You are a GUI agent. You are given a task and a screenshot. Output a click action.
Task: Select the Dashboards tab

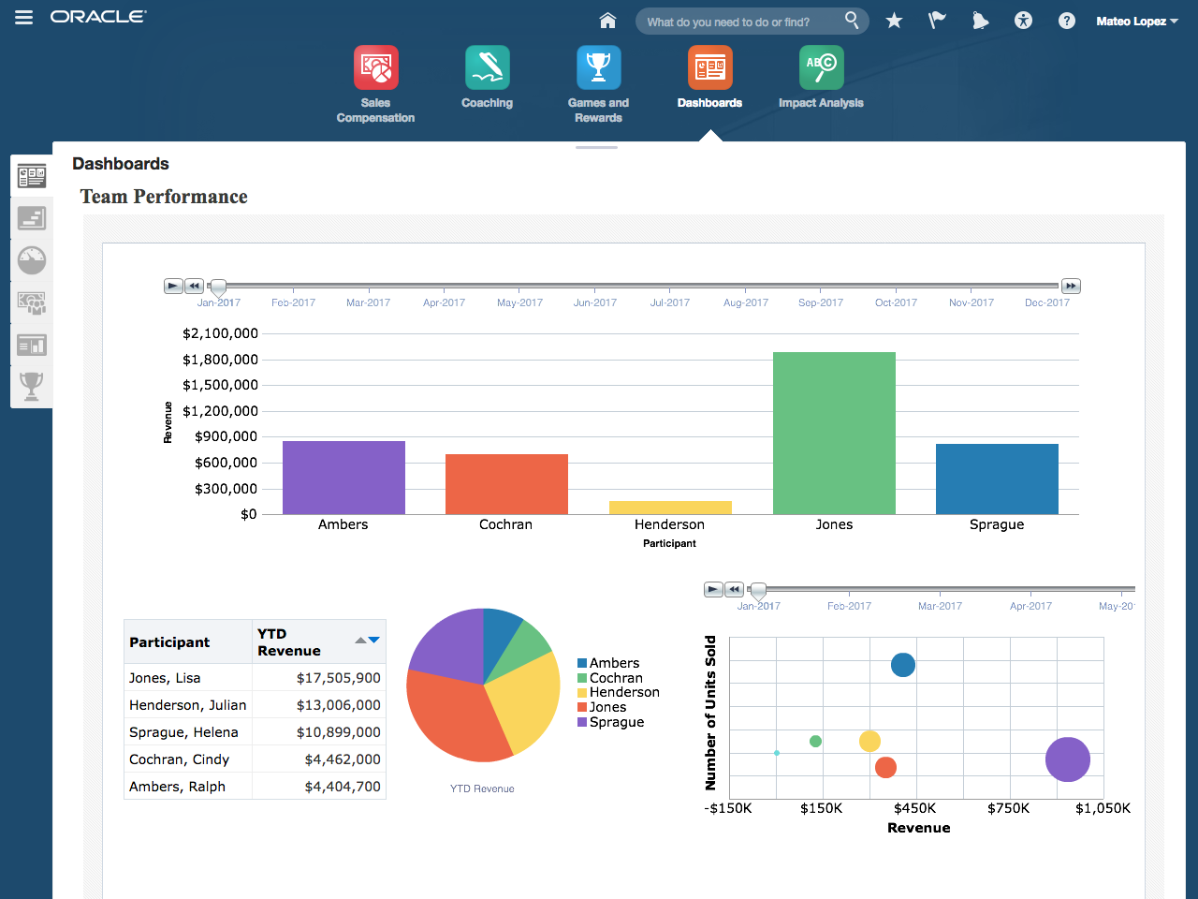coord(709,78)
